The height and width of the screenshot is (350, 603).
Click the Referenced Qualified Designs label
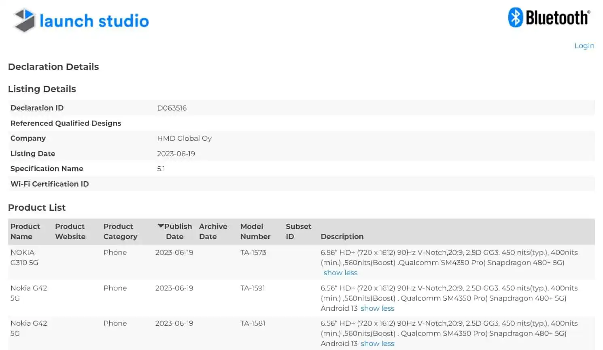[x=66, y=123]
